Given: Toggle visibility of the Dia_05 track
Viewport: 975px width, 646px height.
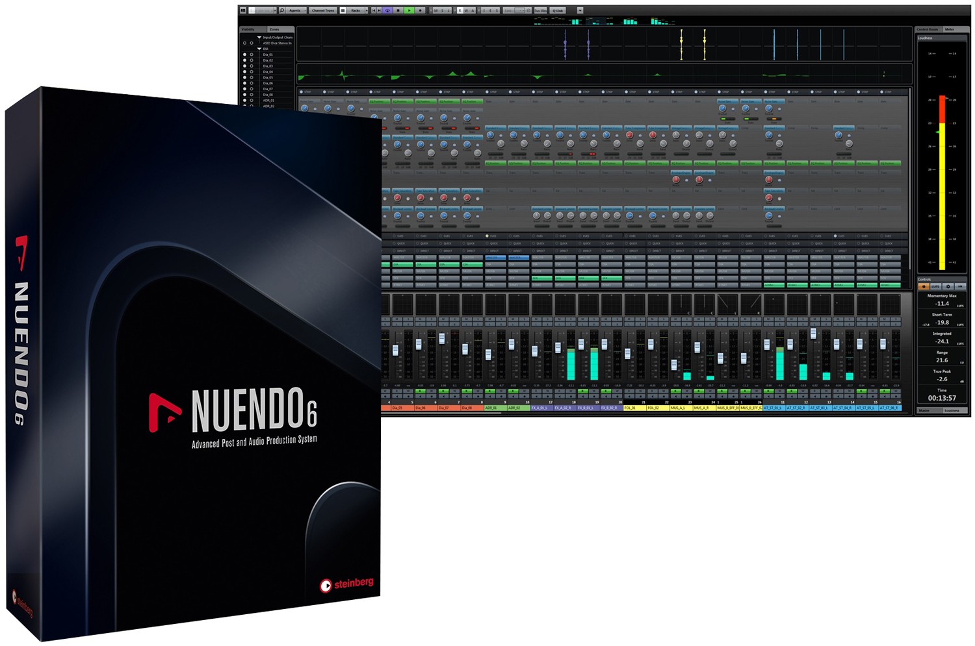Looking at the screenshot, I should pyautogui.click(x=245, y=77).
